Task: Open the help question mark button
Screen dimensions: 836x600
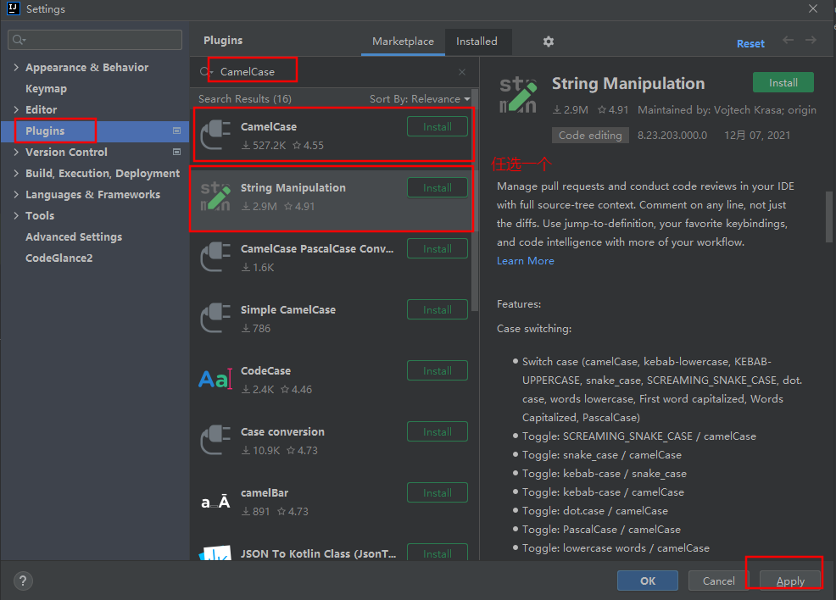Action: pyautogui.click(x=23, y=581)
